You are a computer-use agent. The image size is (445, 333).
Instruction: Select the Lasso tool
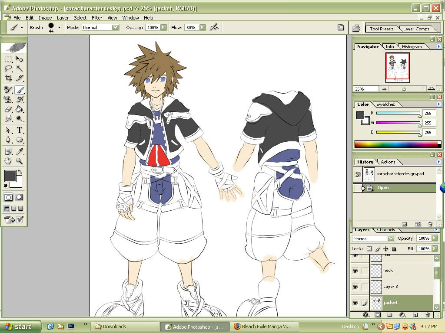point(8,68)
